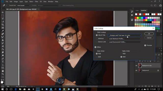Hide the Background layer
Screen dimensions: 163x91
tap(136, 71)
